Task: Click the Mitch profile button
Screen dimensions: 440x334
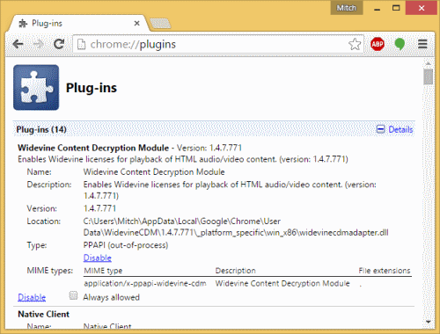Action: tap(347, 8)
